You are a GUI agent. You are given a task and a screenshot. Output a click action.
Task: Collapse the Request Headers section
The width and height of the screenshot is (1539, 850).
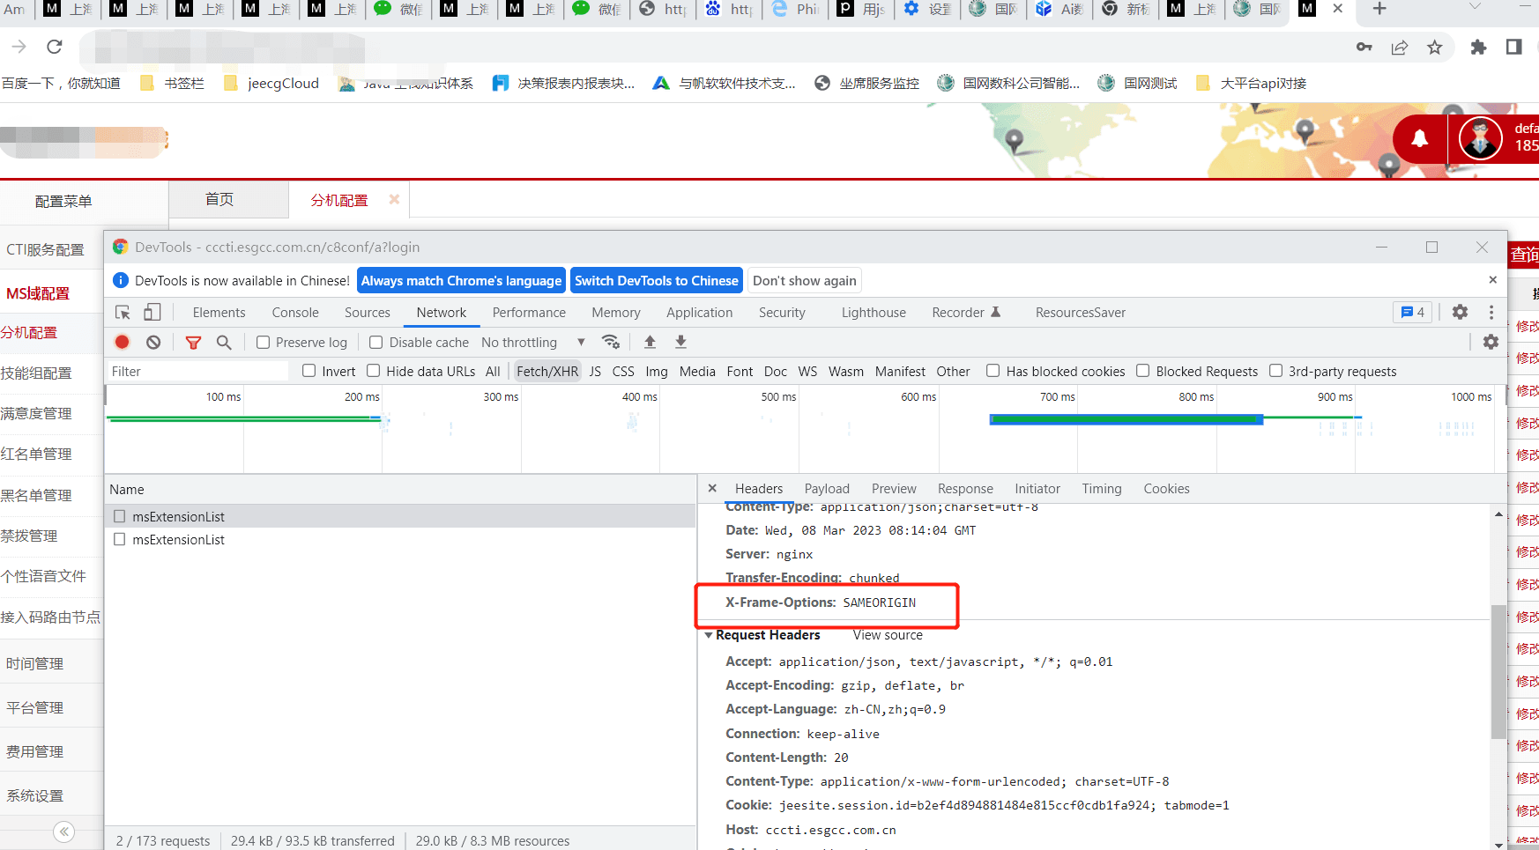(x=709, y=635)
